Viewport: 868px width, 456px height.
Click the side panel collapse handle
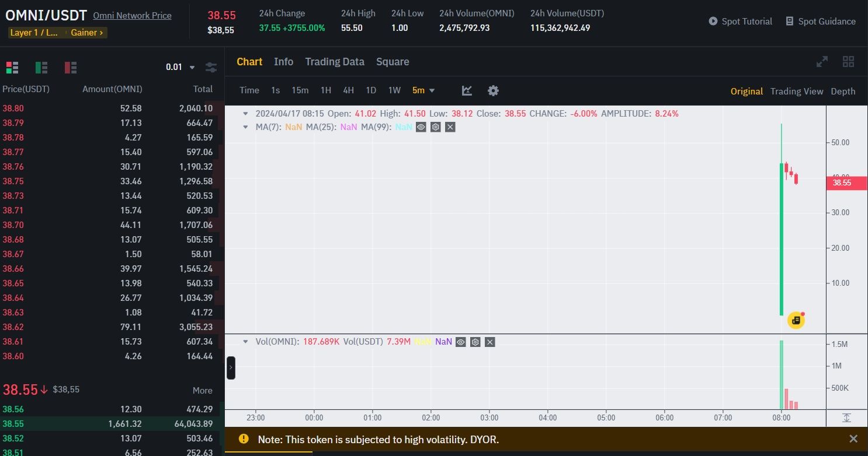(231, 368)
